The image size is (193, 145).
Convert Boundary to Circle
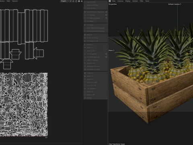click(x=96, y=66)
